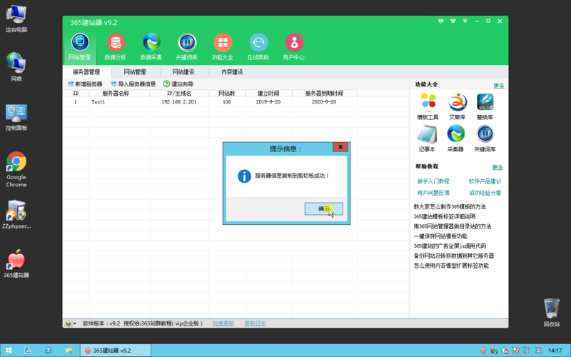The height and width of the screenshot is (357, 571).
Task: Switch to 内容建设 tab
Action: pyautogui.click(x=232, y=72)
